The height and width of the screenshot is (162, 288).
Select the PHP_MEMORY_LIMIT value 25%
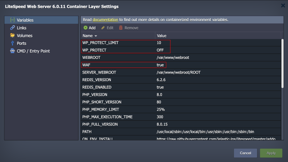tap(161, 110)
